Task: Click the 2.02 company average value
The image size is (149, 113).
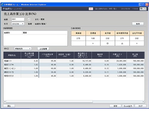Action: 137,38
